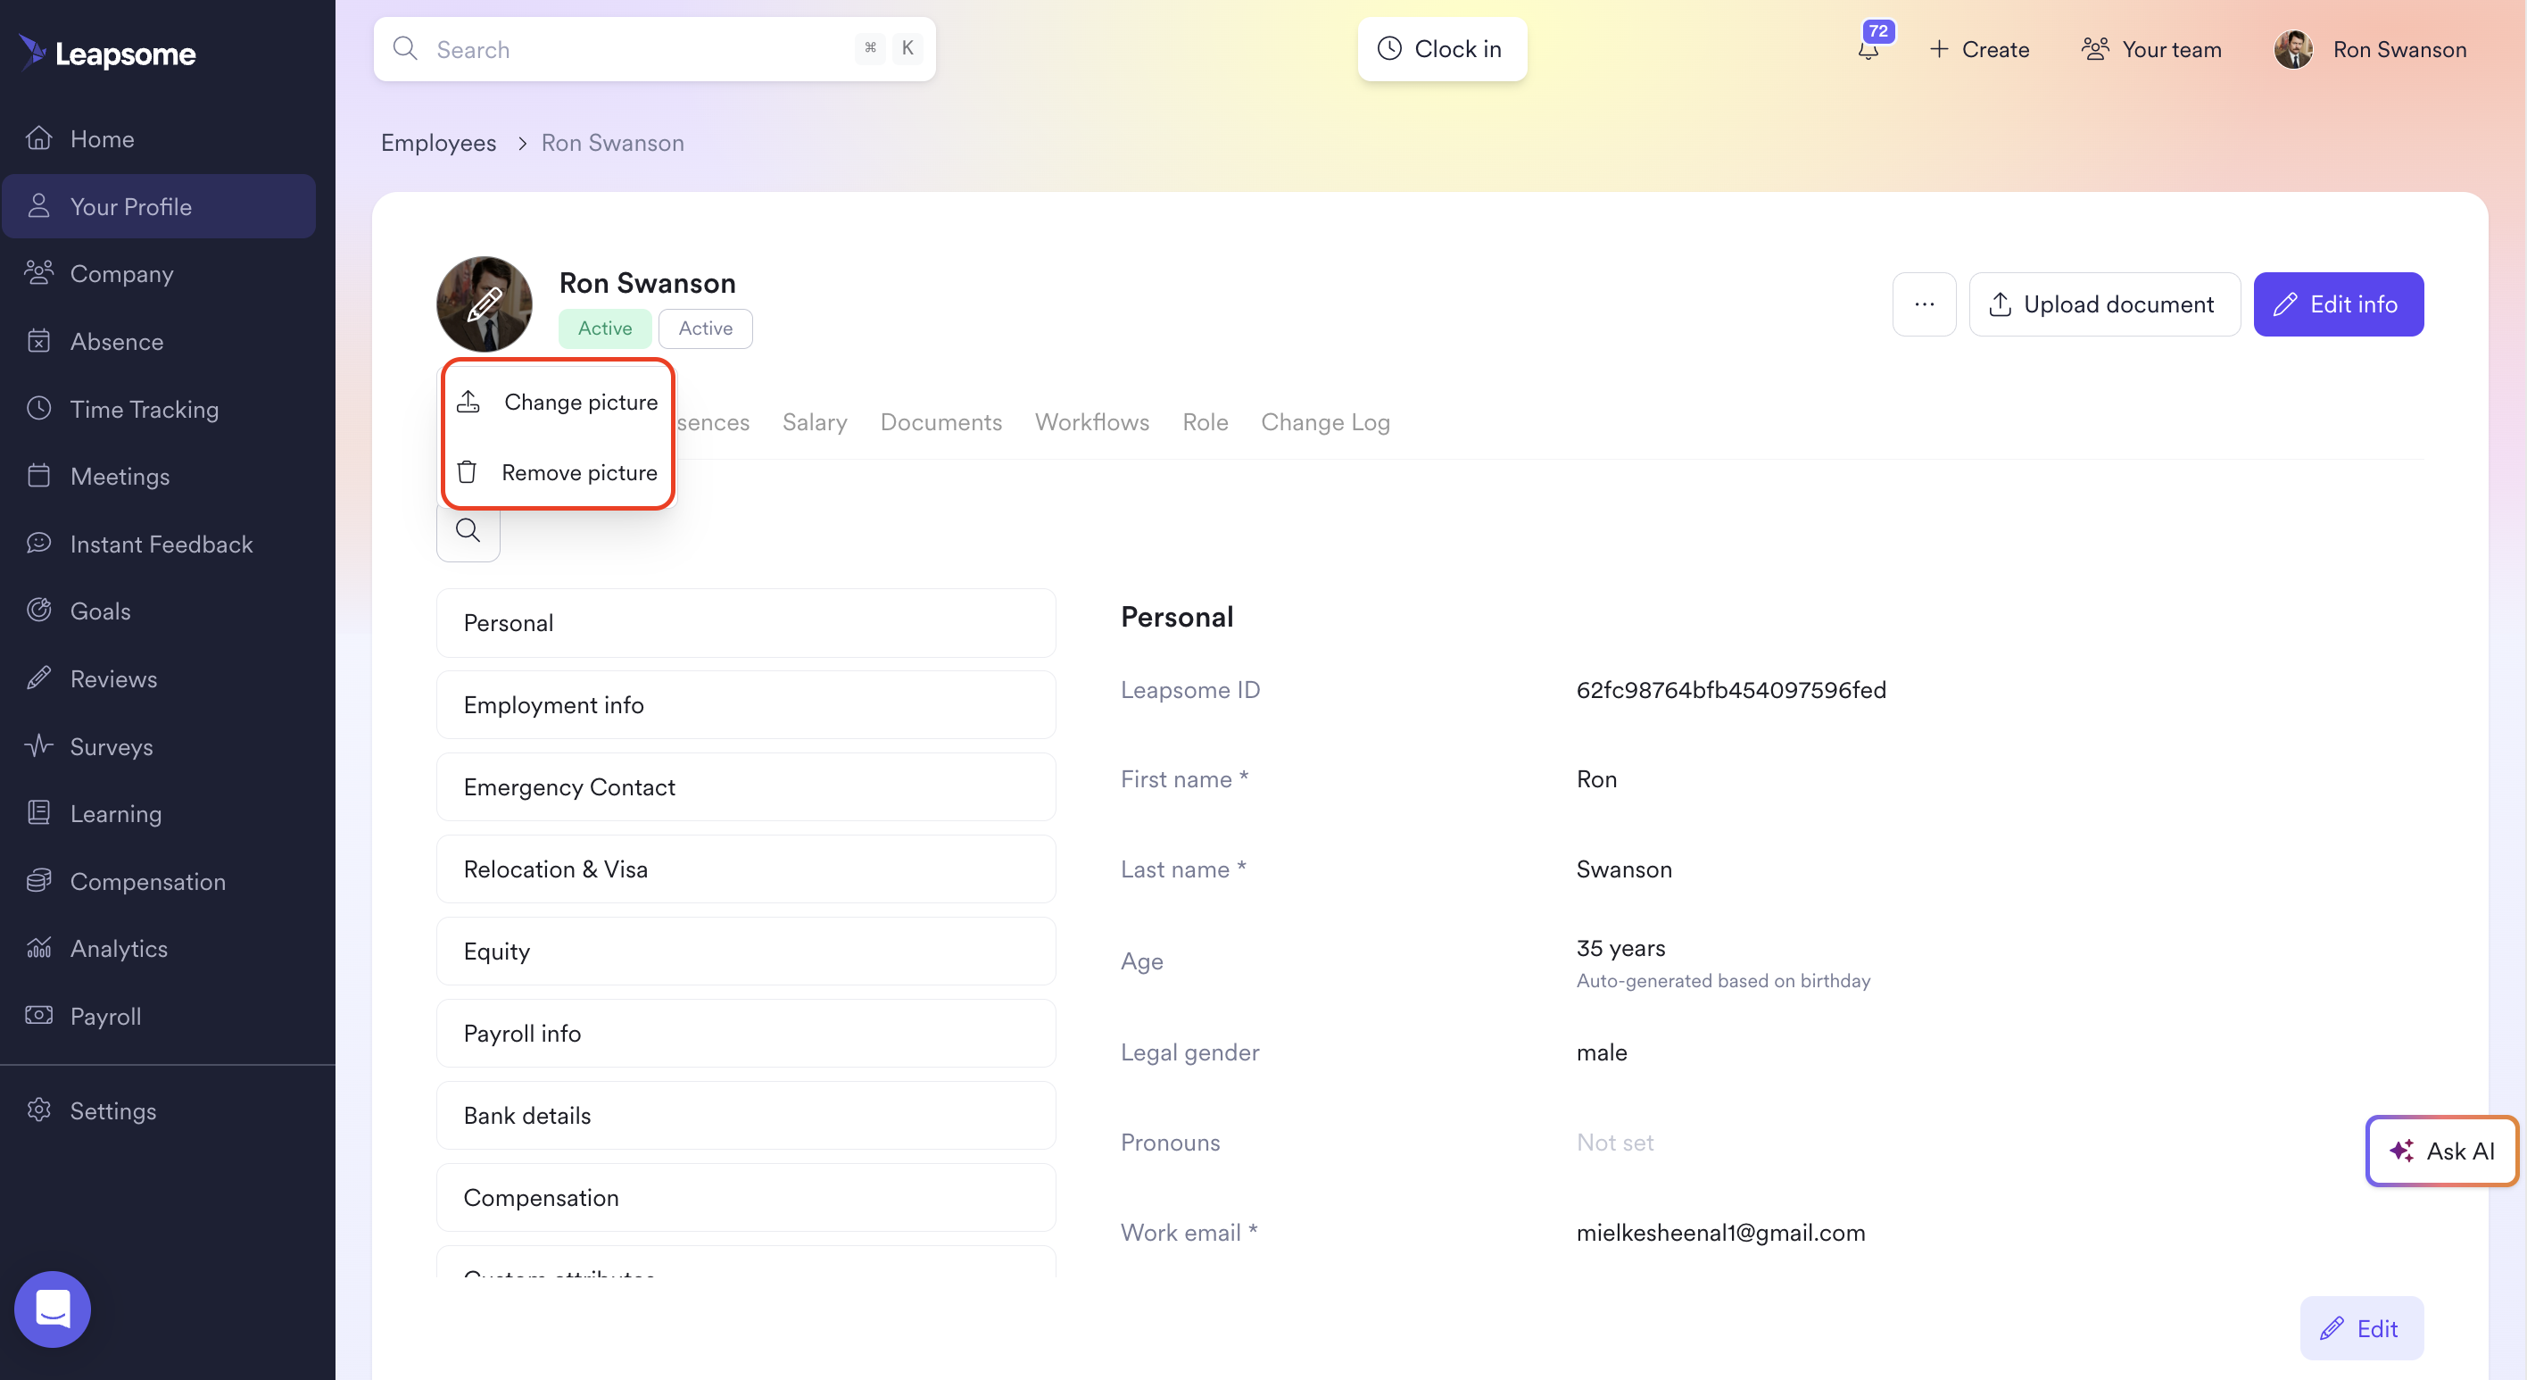Open Your team

2151,49
